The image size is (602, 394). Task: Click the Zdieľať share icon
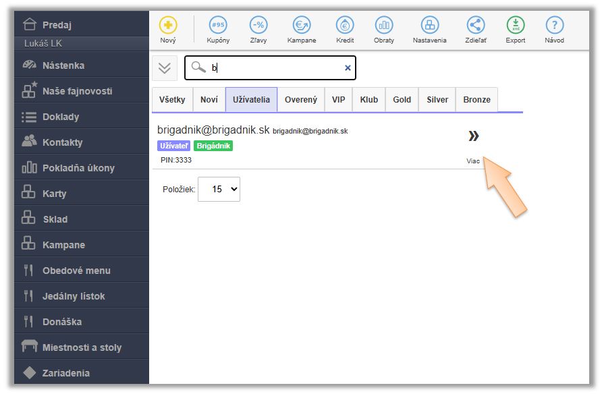476,26
